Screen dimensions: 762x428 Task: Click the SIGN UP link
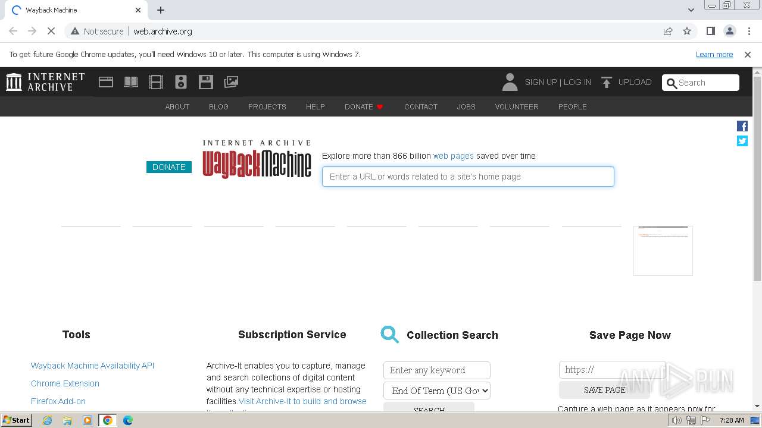point(541,82)
